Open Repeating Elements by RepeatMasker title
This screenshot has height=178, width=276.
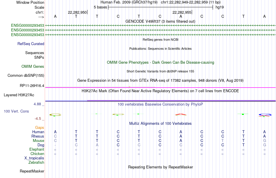[x=160, y=167]
